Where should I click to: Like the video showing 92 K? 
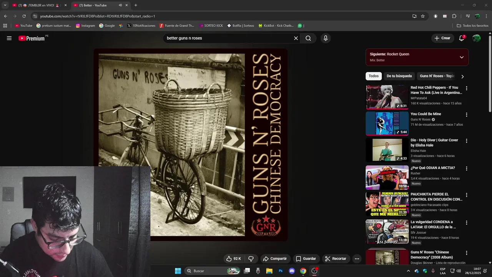click(x=233, y=259)
